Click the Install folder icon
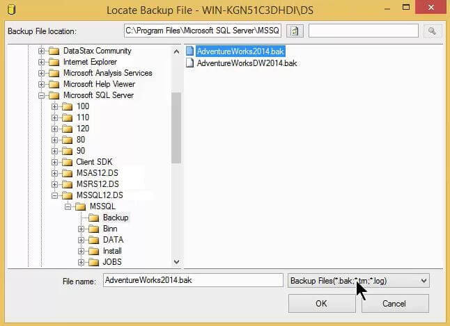The image size is (450, 326). 93,251
